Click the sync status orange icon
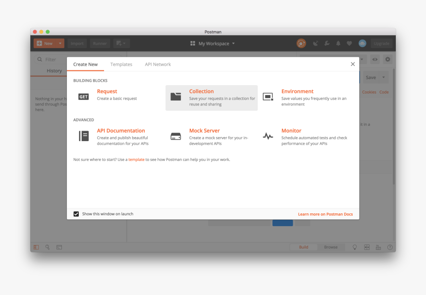The width and height of the screenshot is (426, 295). 301,44
